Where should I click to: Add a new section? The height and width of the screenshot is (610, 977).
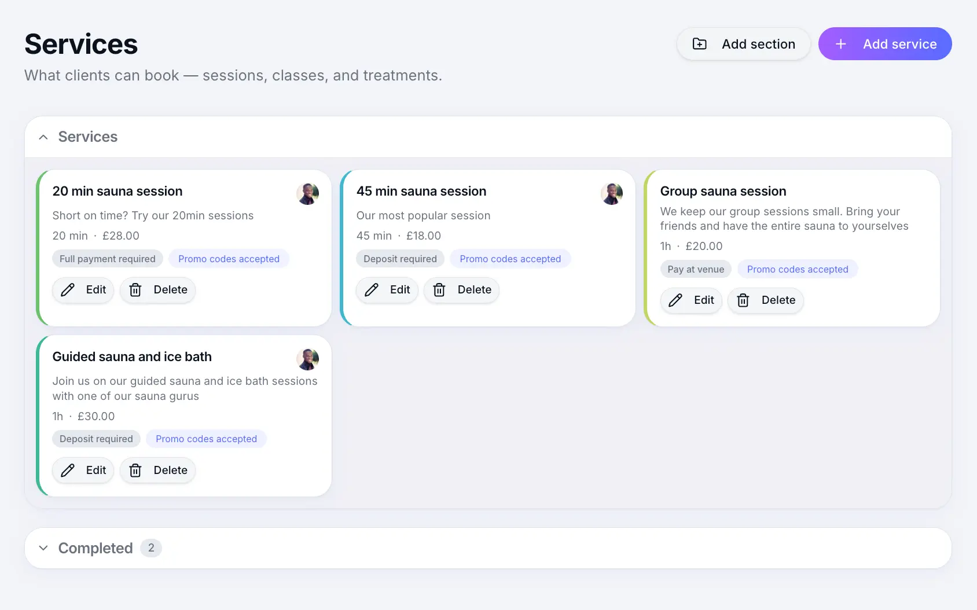(x=743, y=44)
